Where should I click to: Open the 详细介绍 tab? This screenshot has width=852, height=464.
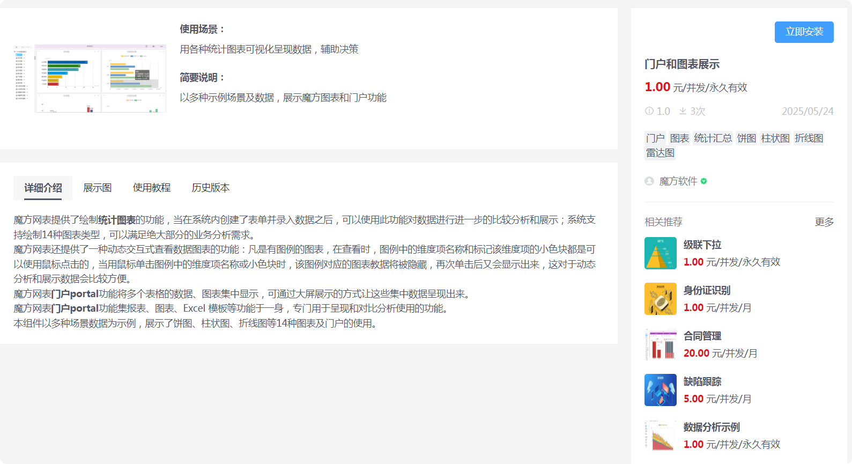pyautogui.click(x=43, y=188)
